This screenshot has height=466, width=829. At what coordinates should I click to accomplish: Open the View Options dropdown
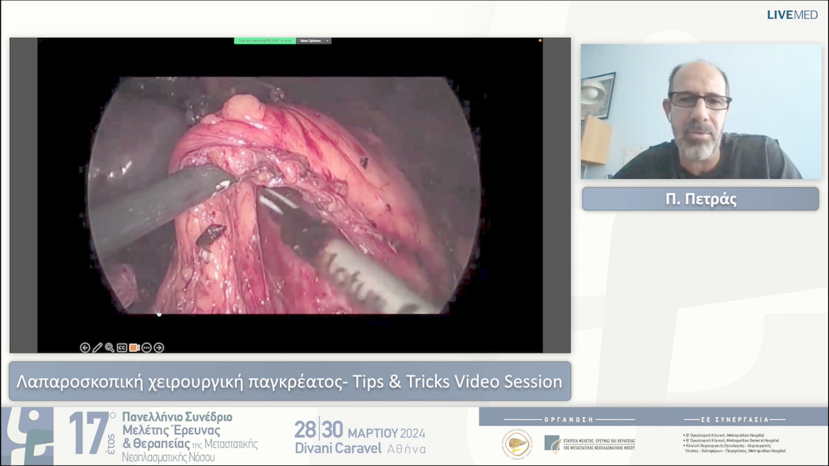(314, 41)
